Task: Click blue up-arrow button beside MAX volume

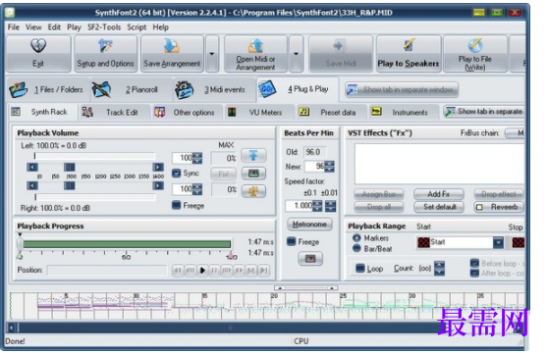Action: point(253,155)
